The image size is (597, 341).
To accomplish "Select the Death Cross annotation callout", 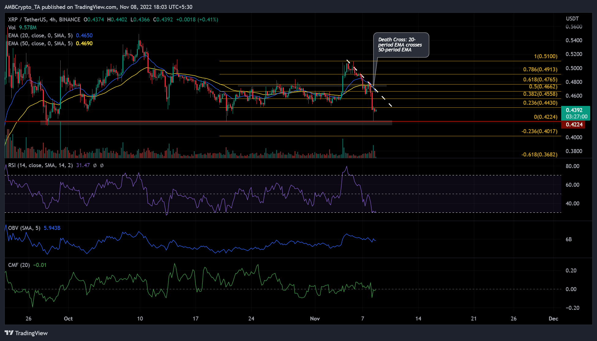I will (x=401, y=45).
